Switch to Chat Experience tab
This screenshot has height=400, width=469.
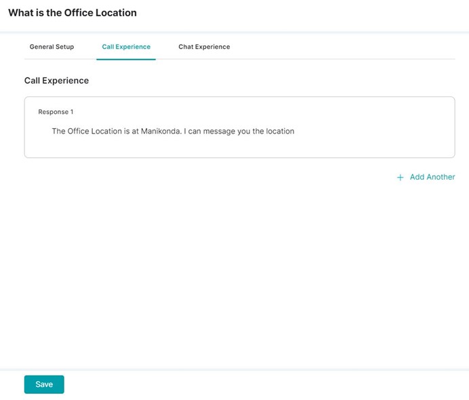[204, 47]
